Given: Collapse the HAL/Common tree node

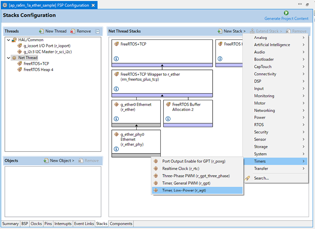Looking at the screenshot, I should (8, 40).
